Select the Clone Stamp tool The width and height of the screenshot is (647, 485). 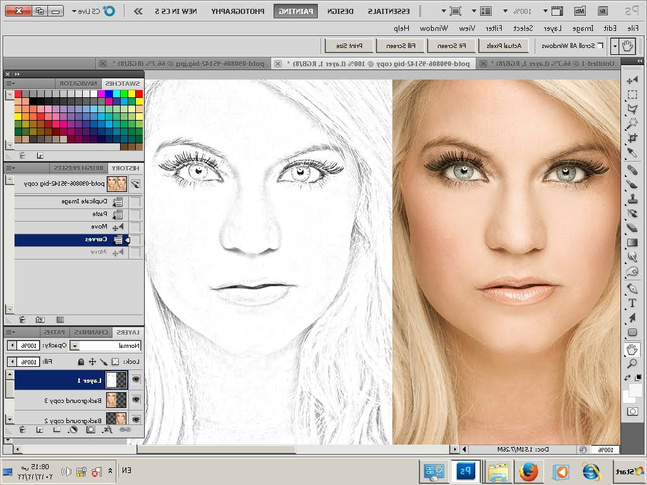pyautogui.click(x=632, y=199)
